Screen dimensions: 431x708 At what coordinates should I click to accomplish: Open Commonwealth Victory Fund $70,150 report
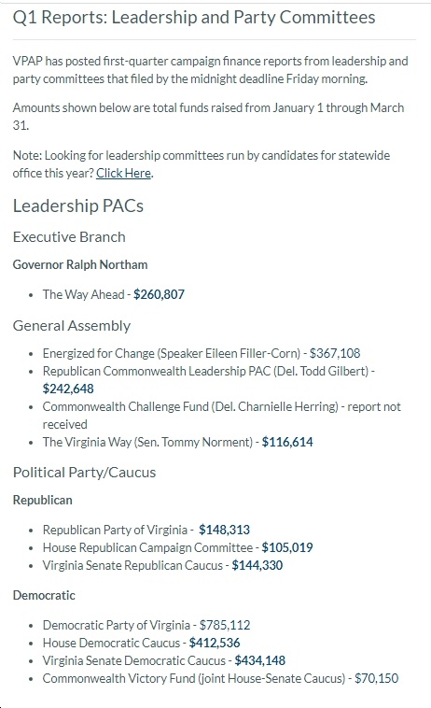[x=377, y=678]
